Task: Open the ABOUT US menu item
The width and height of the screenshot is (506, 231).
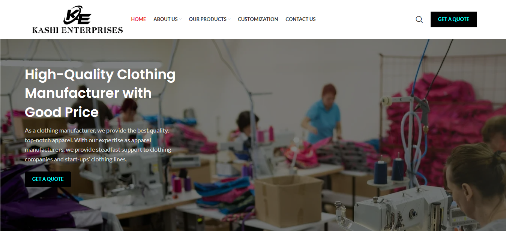Action: coord(165,19)
